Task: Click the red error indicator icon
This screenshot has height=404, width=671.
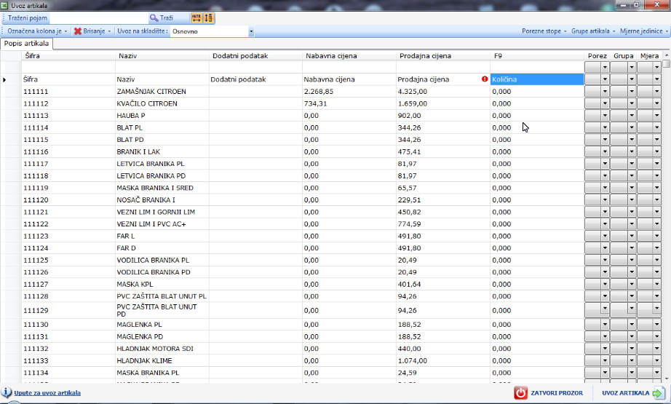Action: click(x=485, y=79)
